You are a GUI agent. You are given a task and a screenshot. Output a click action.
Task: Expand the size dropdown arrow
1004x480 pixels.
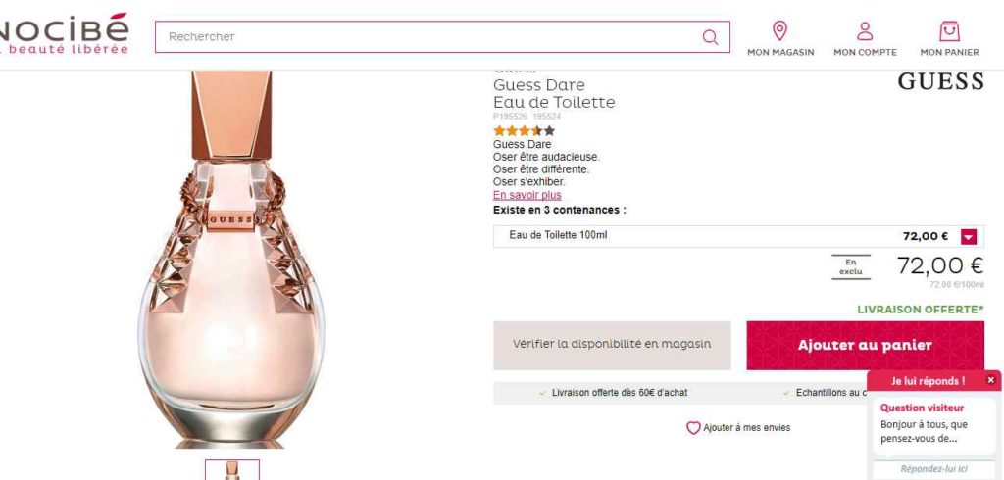click(969, 236)
